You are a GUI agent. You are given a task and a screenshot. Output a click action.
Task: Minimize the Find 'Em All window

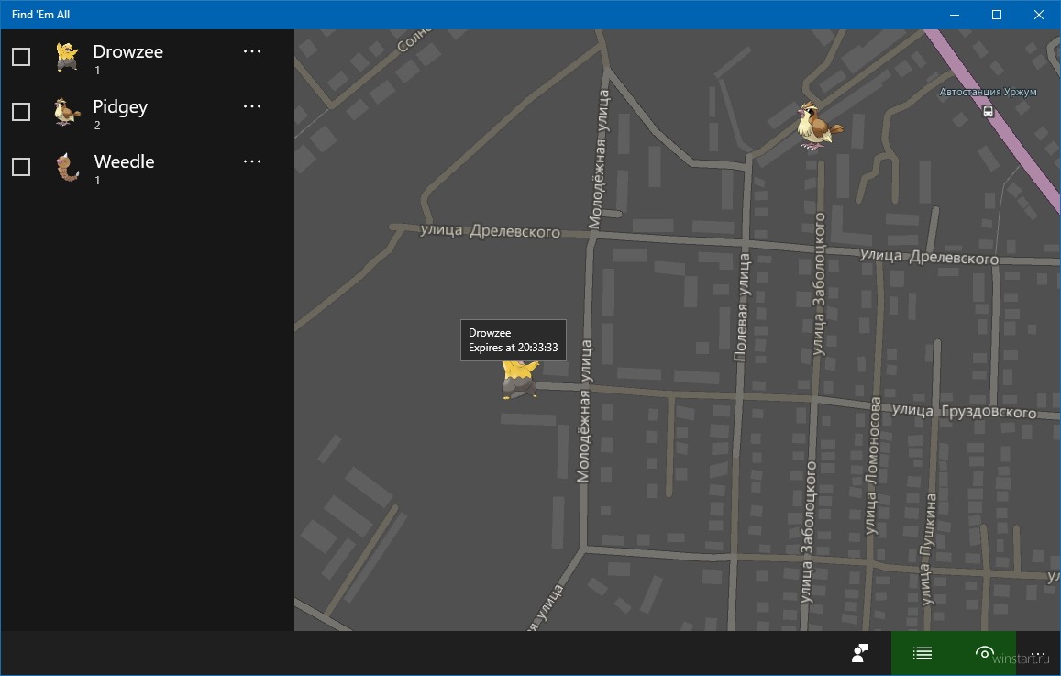pos(955,15)
